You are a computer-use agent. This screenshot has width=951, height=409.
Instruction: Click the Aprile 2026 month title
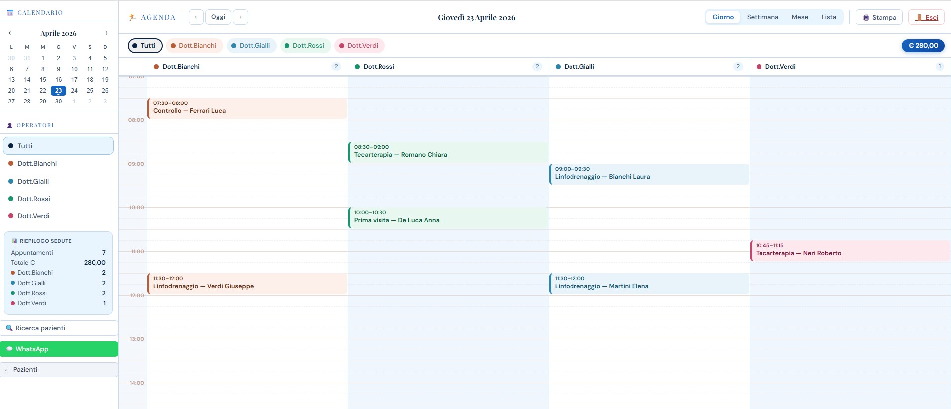click(x=58, y=33)
